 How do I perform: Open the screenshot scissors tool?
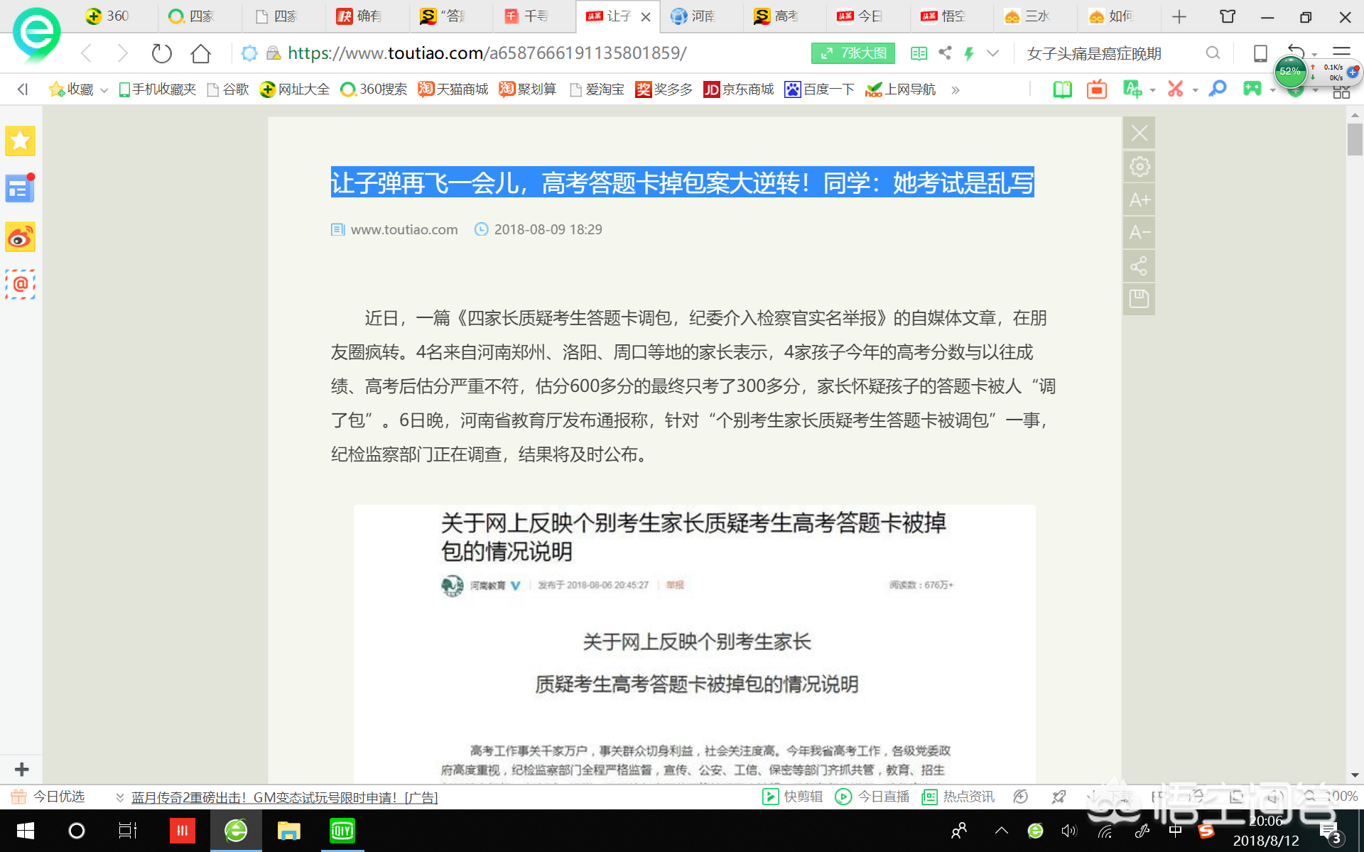(1177, 89)
